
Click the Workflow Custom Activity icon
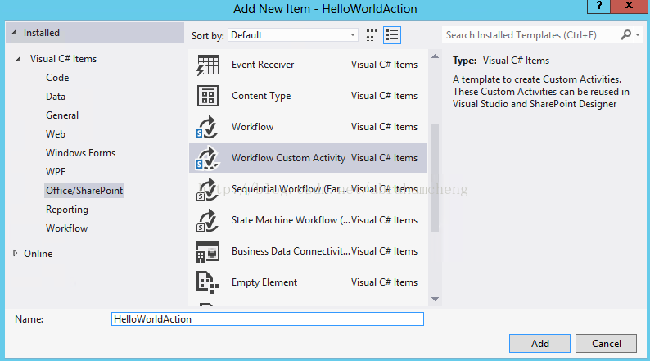tap(208, 158)
